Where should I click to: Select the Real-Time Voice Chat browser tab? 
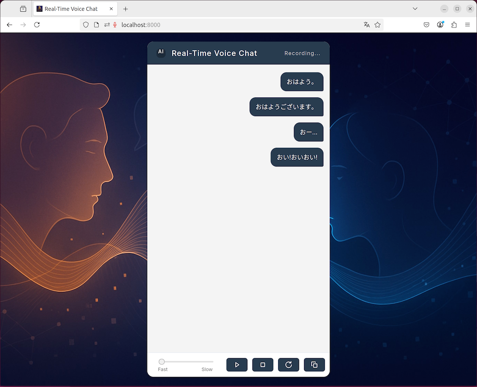[75, 9]
